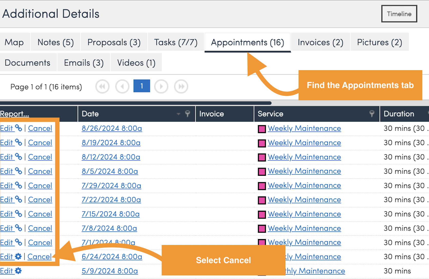Open Date column sort dropdown arrow
This screenshot has height=279, width=429.
[x=179, y=114]
